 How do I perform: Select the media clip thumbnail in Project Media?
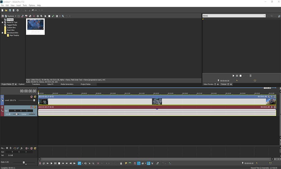[35, 26]
